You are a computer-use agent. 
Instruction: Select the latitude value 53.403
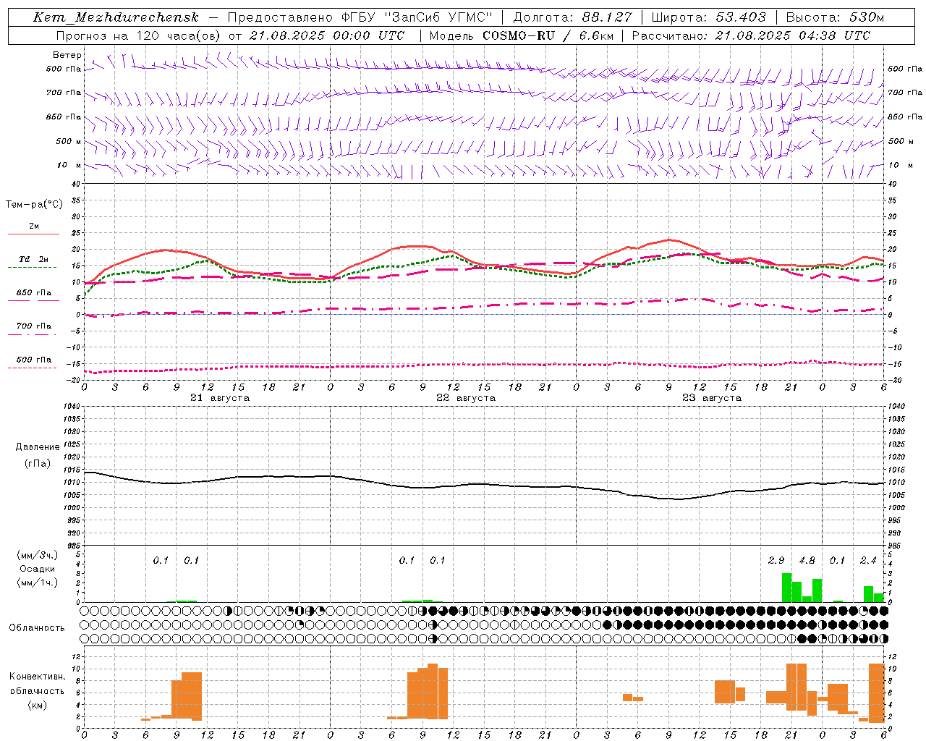[x=742, y=17]
